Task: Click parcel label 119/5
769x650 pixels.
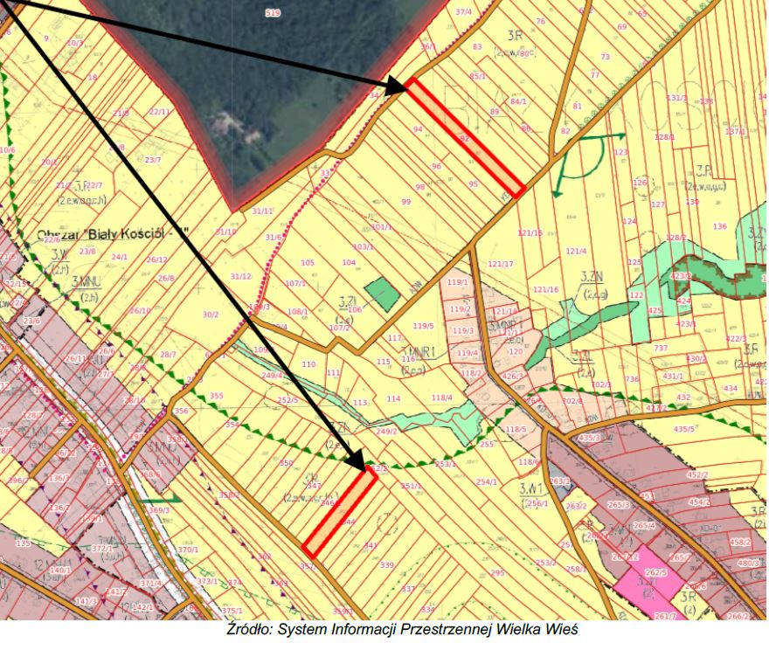Action: click(424, 326)
